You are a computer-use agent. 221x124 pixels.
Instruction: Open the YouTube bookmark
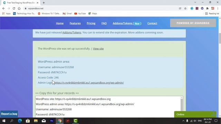pos(80,13)
